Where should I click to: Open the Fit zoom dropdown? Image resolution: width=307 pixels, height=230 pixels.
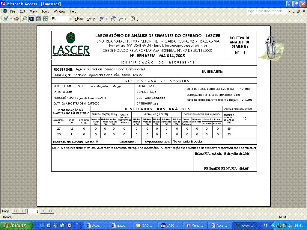click(70, 19)
